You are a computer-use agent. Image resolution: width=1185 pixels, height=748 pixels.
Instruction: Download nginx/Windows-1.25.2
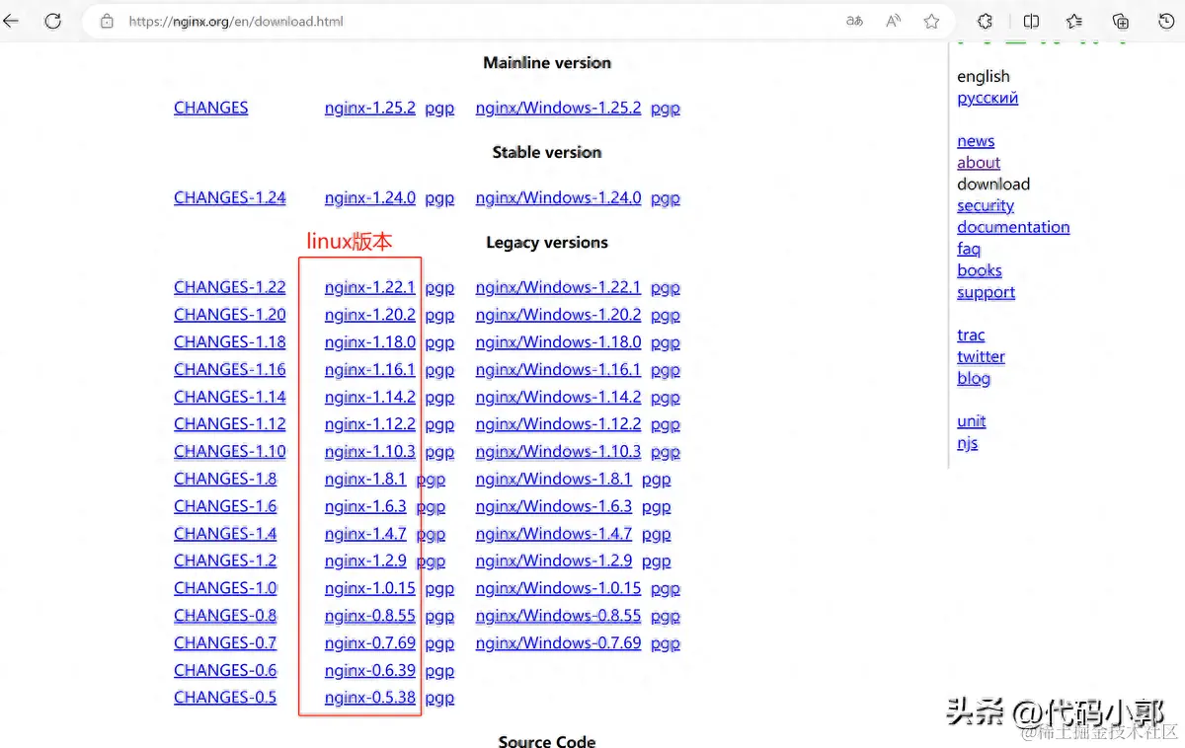558,108
